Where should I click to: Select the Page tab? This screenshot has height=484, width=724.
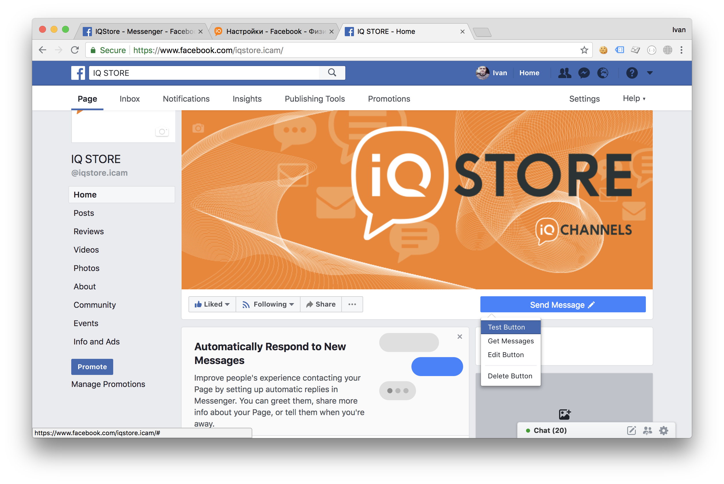[87, 99]
